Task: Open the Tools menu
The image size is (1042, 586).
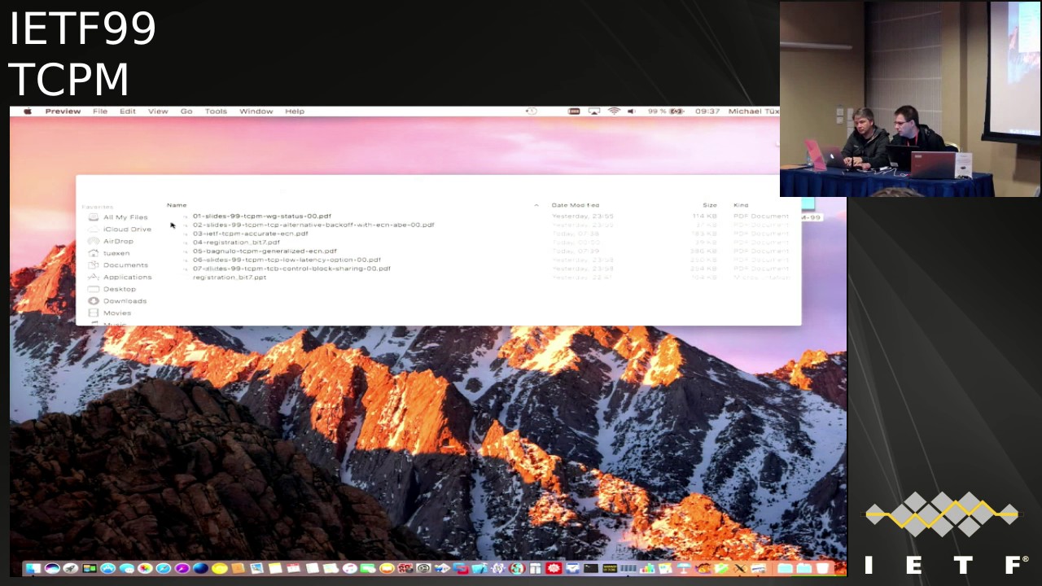Action: tap(216, 112)
